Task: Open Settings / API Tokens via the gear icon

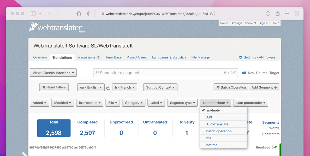Action: (x=241, y=57)
